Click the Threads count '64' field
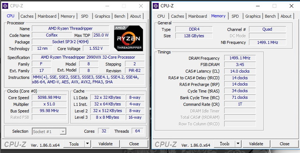Image resolution: width=300 pixels, height=153 pixels. point(138,131)
